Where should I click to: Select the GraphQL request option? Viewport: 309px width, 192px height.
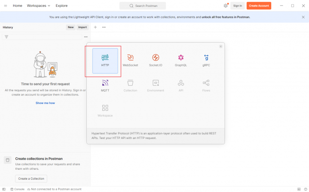tap(181, 61)
